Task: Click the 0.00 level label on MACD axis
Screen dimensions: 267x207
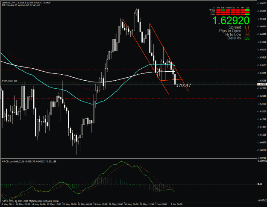Action: pos(260,184)
